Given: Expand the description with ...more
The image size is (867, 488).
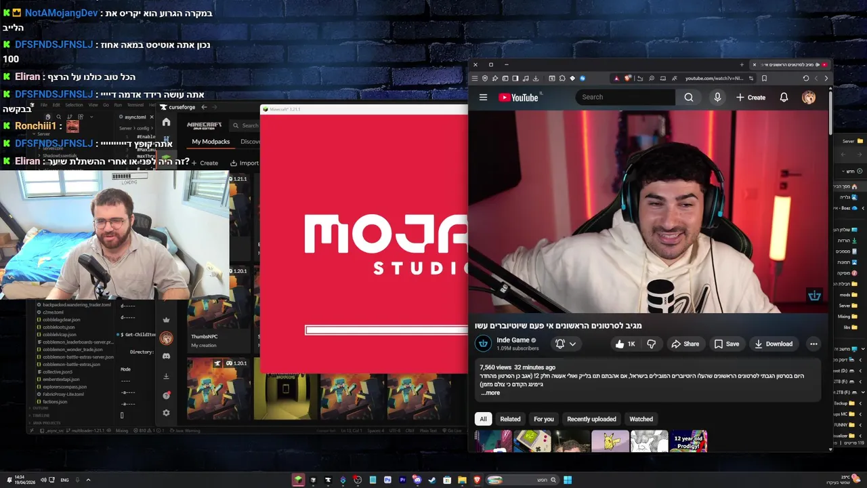Looking at the screenshot, I should pyautogui.click(x=490, y=393).
